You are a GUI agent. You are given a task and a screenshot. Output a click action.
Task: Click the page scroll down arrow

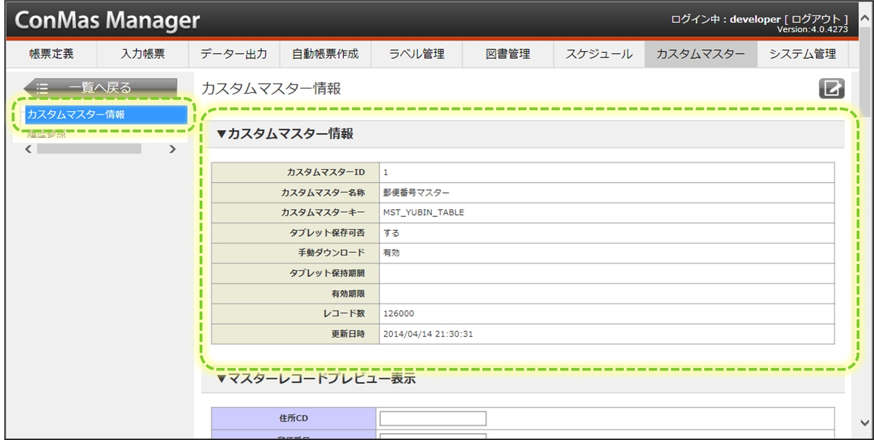click(x=864, y=422)
